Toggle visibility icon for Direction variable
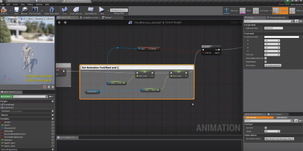Viewport: 303px width, 151px height. click(53, 140)
